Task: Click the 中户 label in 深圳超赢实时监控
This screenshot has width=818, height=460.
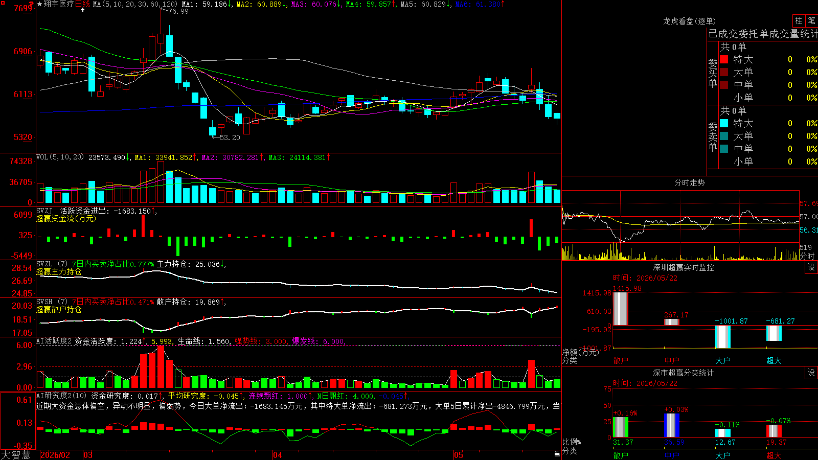Action: pyautogui.click(x=672, y=360)
